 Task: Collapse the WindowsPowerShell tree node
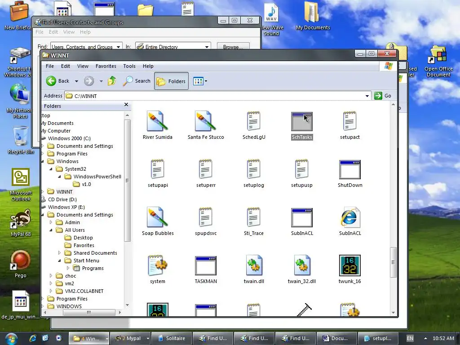pyautogui.click(x=60, y=177)
